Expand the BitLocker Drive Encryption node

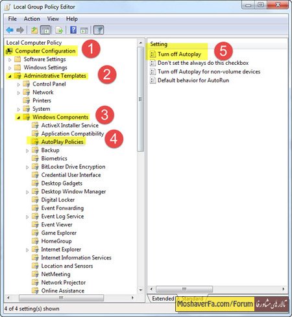27,167
